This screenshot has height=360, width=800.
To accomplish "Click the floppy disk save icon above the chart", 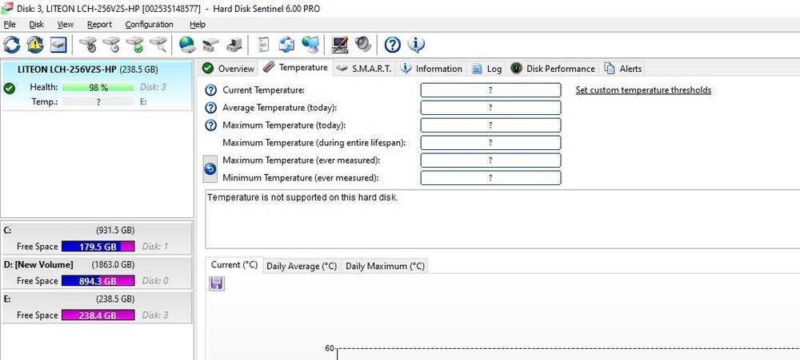I will [x=217, y=283].
